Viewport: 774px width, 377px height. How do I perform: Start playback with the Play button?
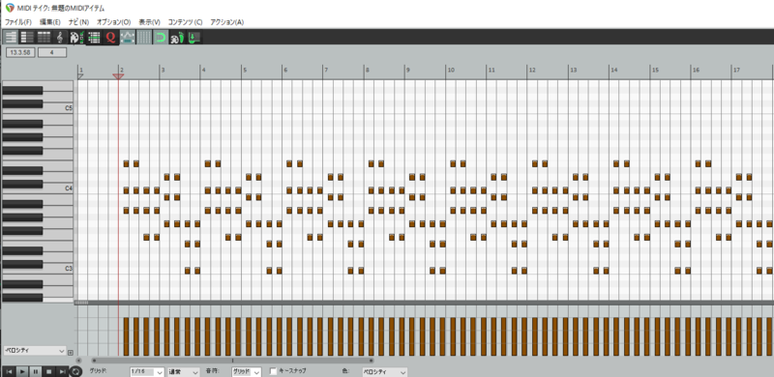click(22, 371)
